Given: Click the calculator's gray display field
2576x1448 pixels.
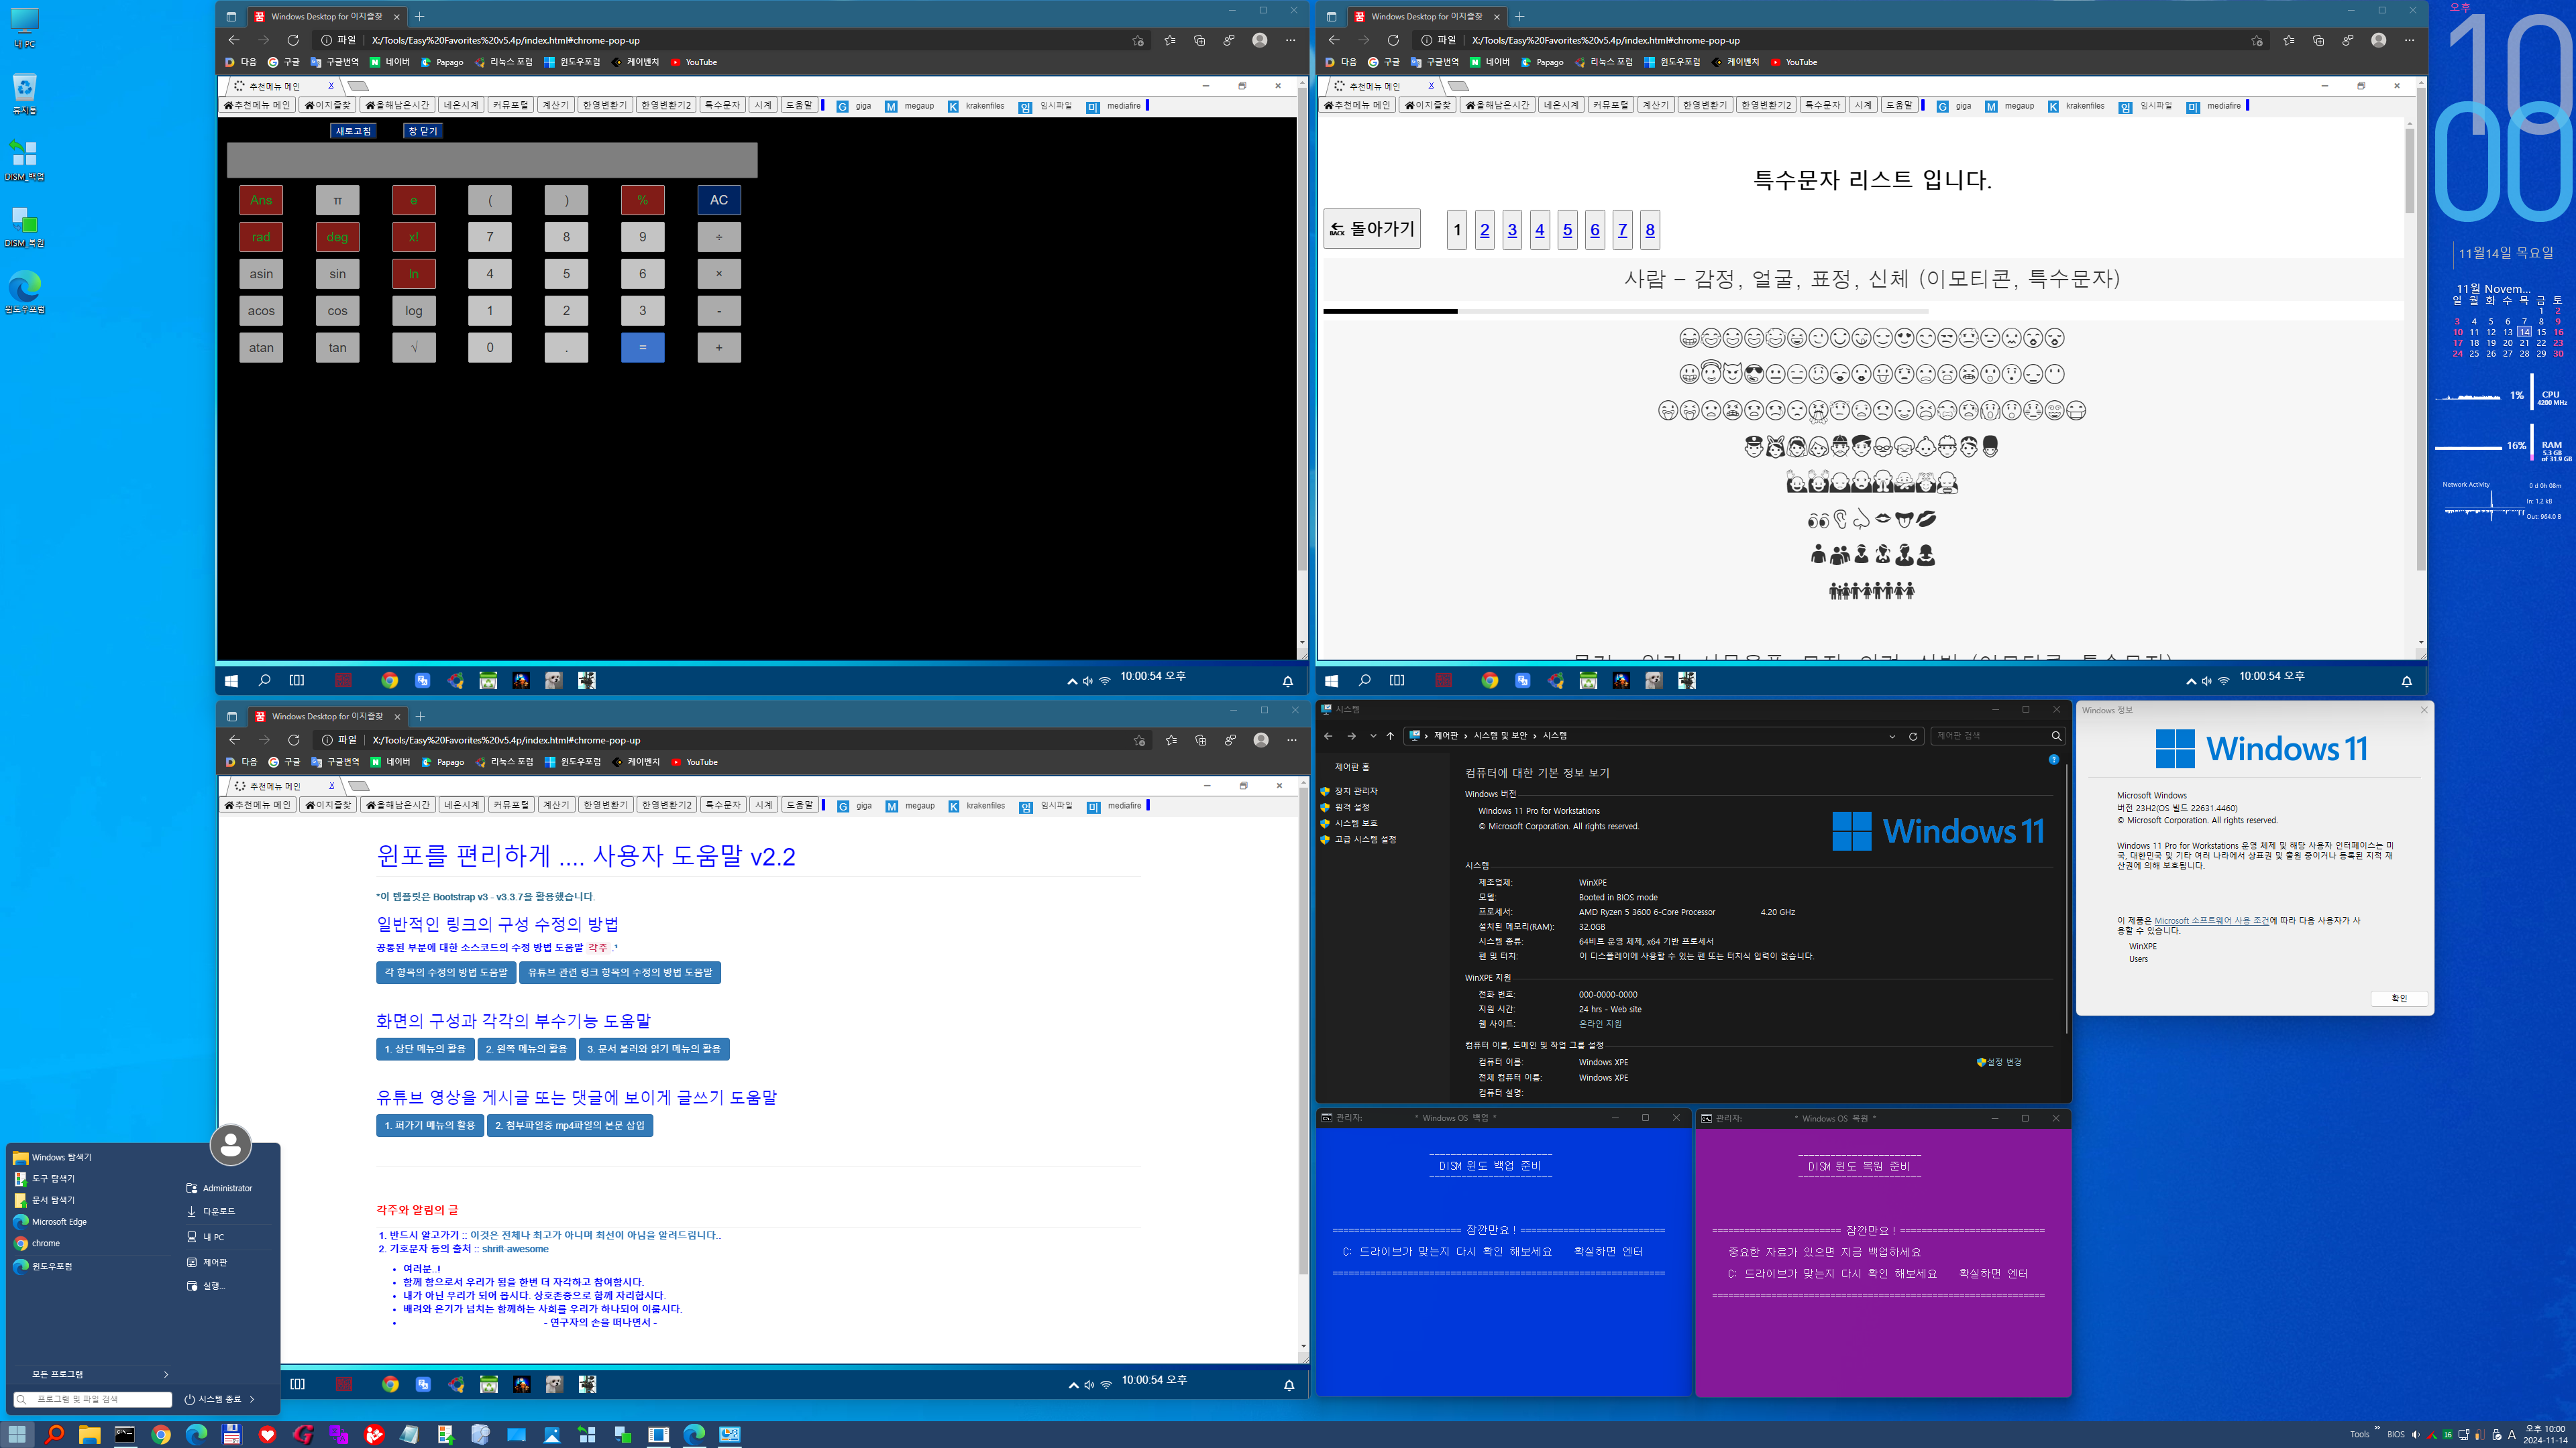Looking at the screenshot, I should click(x=492, y=160).
